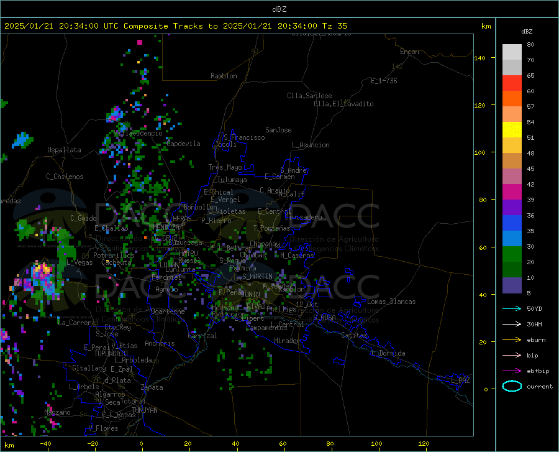Click the Clla.SanJose map label
Image resolution: width=559 pixels, height=452 pixels.
309,96
